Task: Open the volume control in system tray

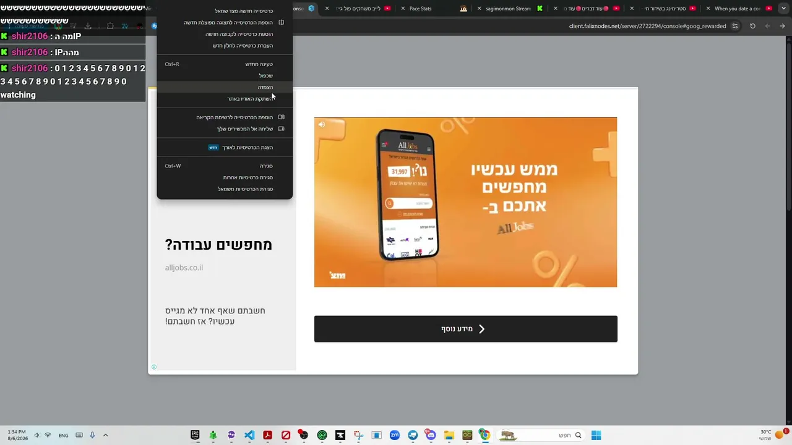Action: (37, 435)
